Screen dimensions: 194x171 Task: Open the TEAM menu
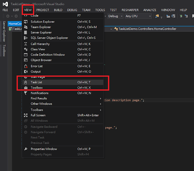tap(86, 10)
